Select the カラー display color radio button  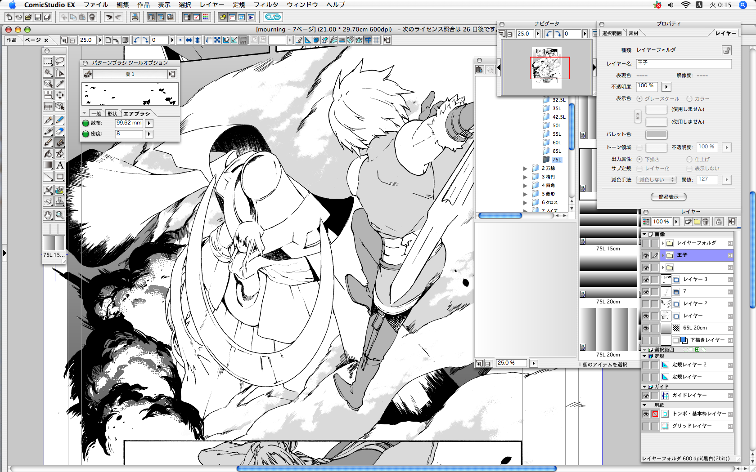[689, 98]
